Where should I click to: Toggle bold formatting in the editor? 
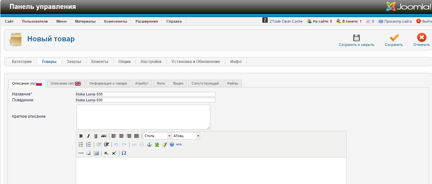pyautogui.click(x=81, y=136)
